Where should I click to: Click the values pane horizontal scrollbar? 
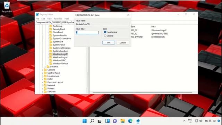[143, 92]
